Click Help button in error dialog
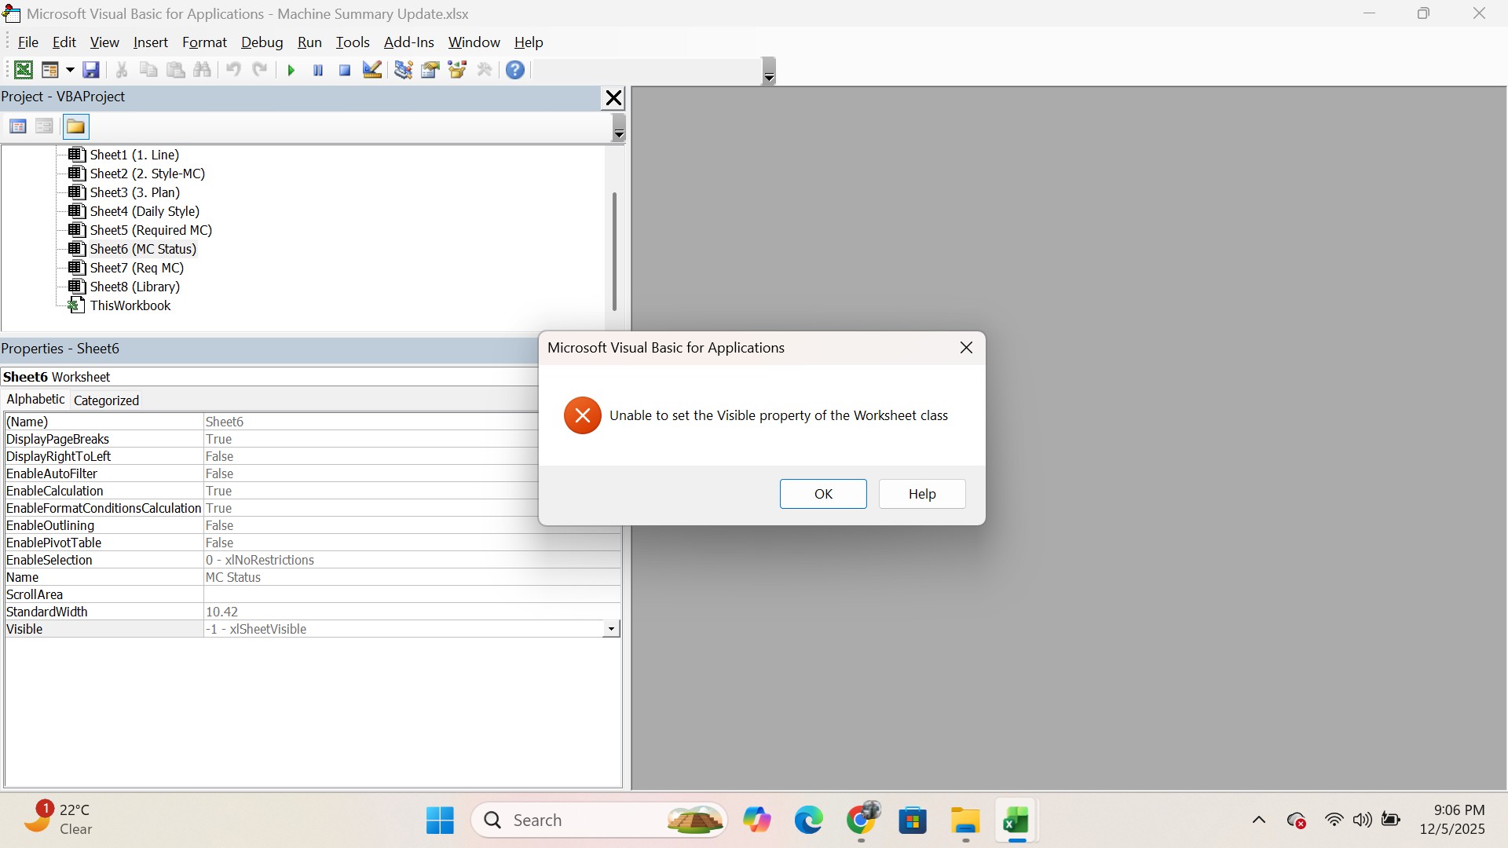This screenshot has width=1508, height=848. pos(922,494)
